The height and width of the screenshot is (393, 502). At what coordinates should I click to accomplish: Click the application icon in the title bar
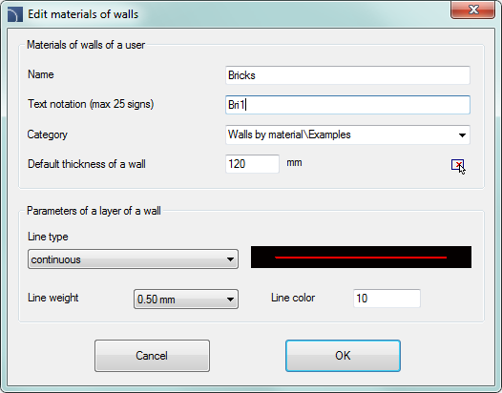tap(15, 14)
